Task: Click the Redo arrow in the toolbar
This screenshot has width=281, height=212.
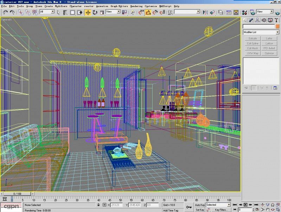Action: [x=12, y=13]
